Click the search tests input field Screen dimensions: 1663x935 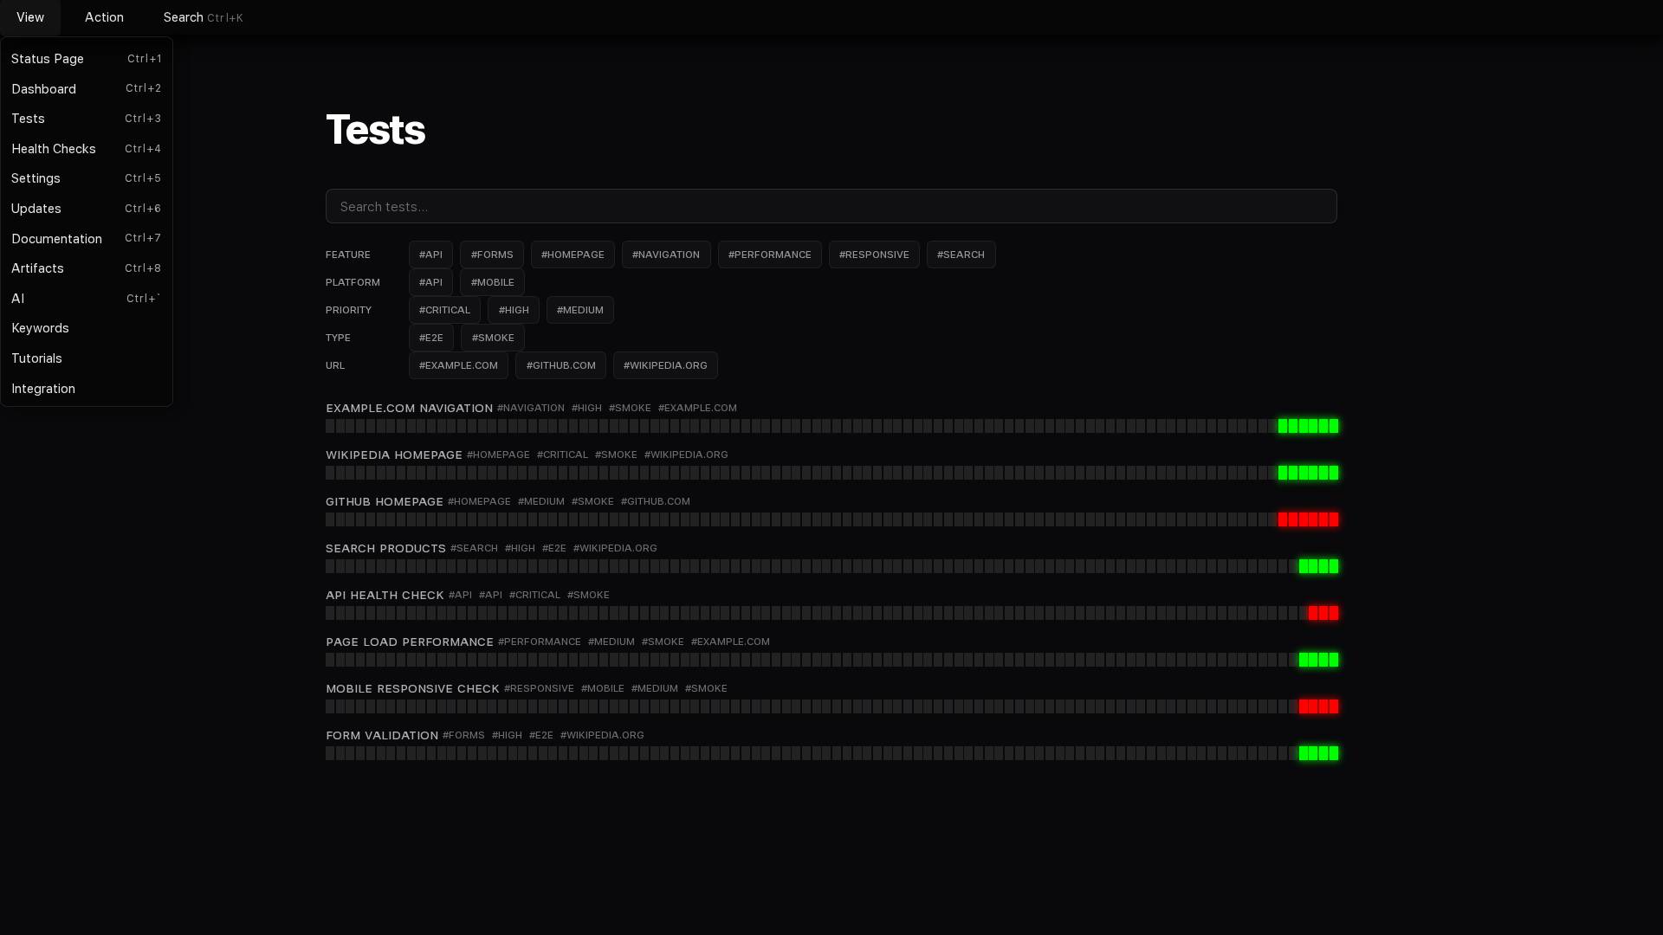coord(831,206)
